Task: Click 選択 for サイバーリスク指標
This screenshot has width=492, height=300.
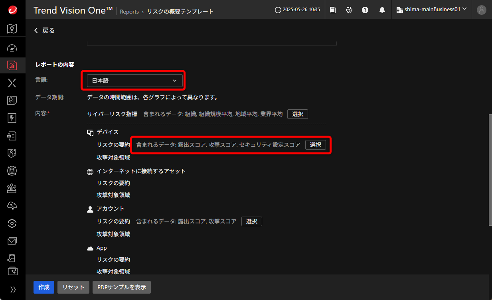Action: tap(298, 114)
